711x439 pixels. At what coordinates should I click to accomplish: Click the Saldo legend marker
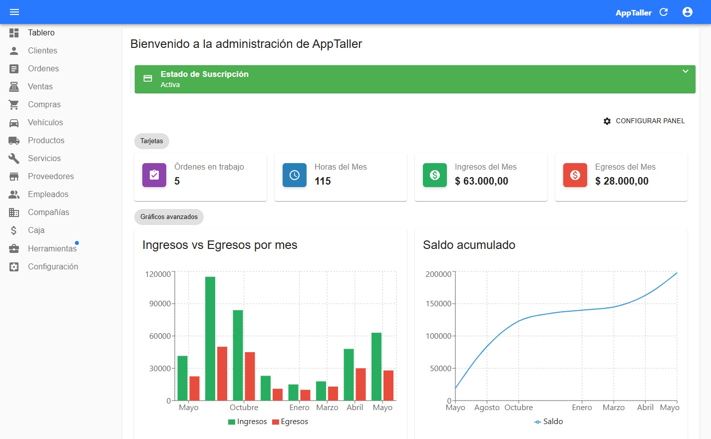pos(538,422)
